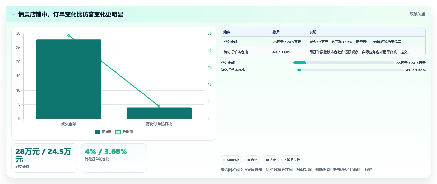Click the title 情景店铺中，订单变化比访客变化更明显
This screenshot has height=184, width=437.
pos(71,14)
